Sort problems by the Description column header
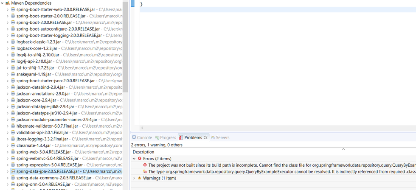 pyautogui.click(x=143, y=152)
